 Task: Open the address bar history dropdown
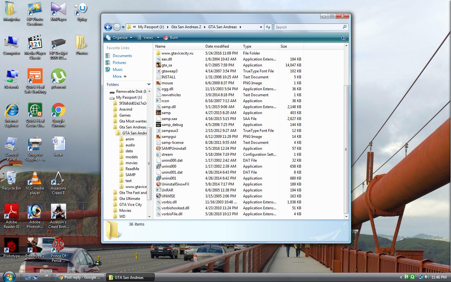(x=261, y=27)
